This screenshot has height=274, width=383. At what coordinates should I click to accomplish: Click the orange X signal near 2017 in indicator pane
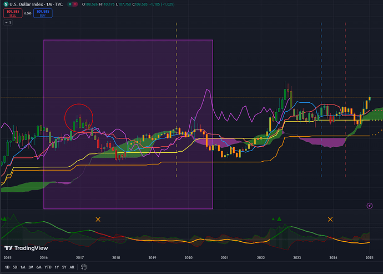(98, 220)
